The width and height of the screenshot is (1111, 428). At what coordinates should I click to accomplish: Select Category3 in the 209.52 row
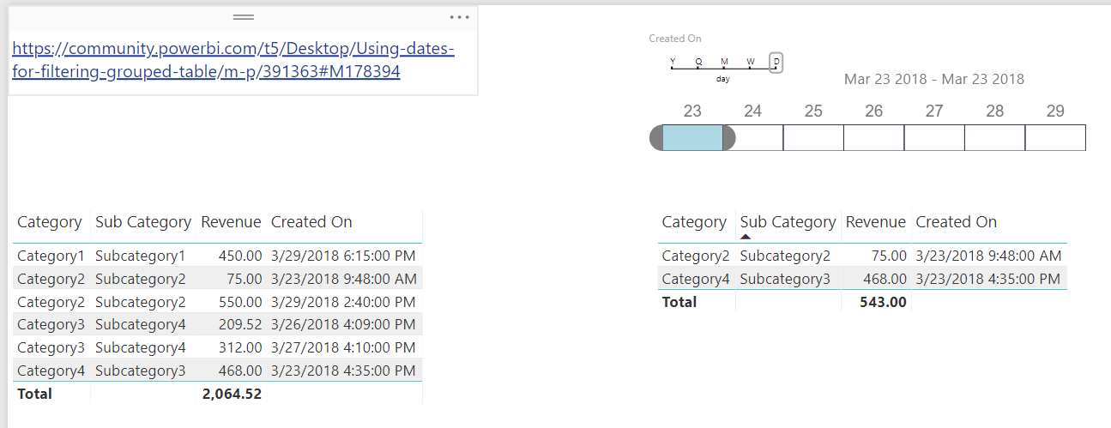click(51, 324)
